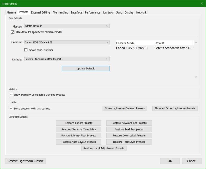Toggle Store presets with this catalog
The height and width of the screenshot is (169, 206).
point(11,109)
